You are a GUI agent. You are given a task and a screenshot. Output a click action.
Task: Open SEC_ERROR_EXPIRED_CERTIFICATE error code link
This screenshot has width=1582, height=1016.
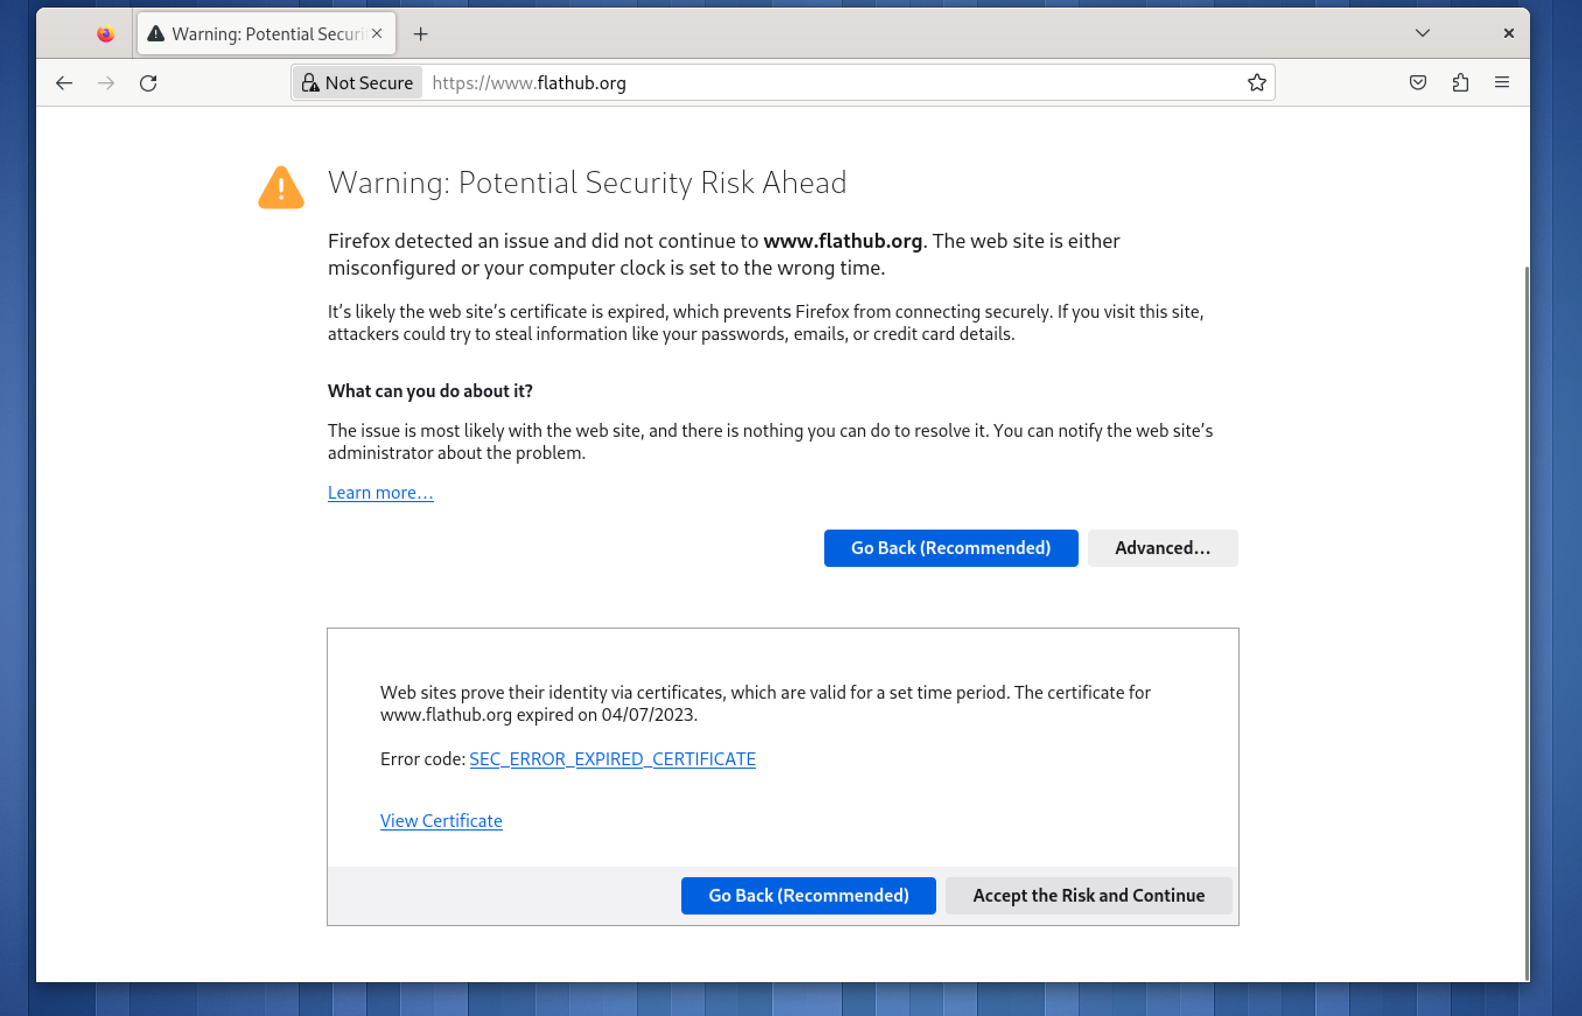click(612, 759)
